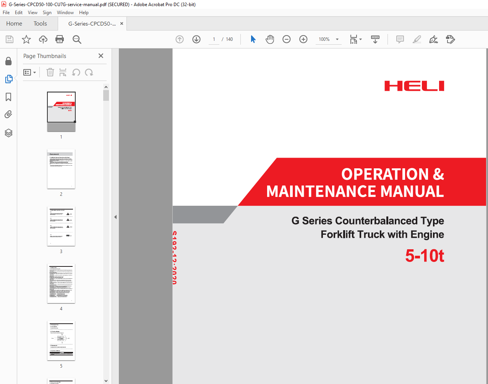This screenshot has height=384, width=488.
Task: Go to the previous page with the up arrow
Action: pyautogui.click(x=180, y=39)
